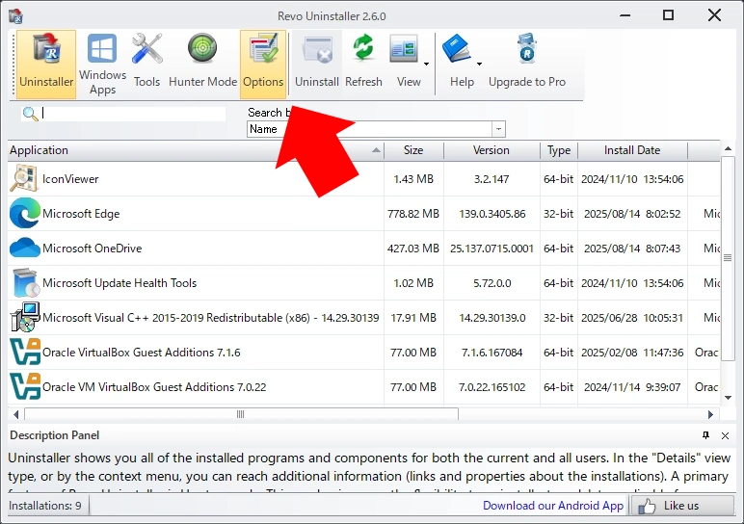Activate Hunter Mode
Image resolution: width=744 pixels, height=524 pixels.
point(202,64)
